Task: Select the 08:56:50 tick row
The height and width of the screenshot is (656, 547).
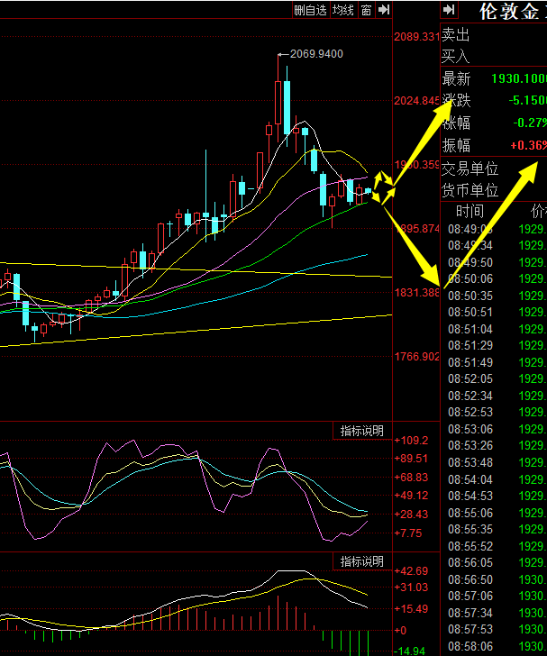Action: tap(497, 580)
